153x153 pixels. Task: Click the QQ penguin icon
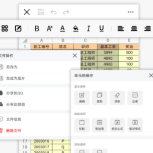coord(1,93)
